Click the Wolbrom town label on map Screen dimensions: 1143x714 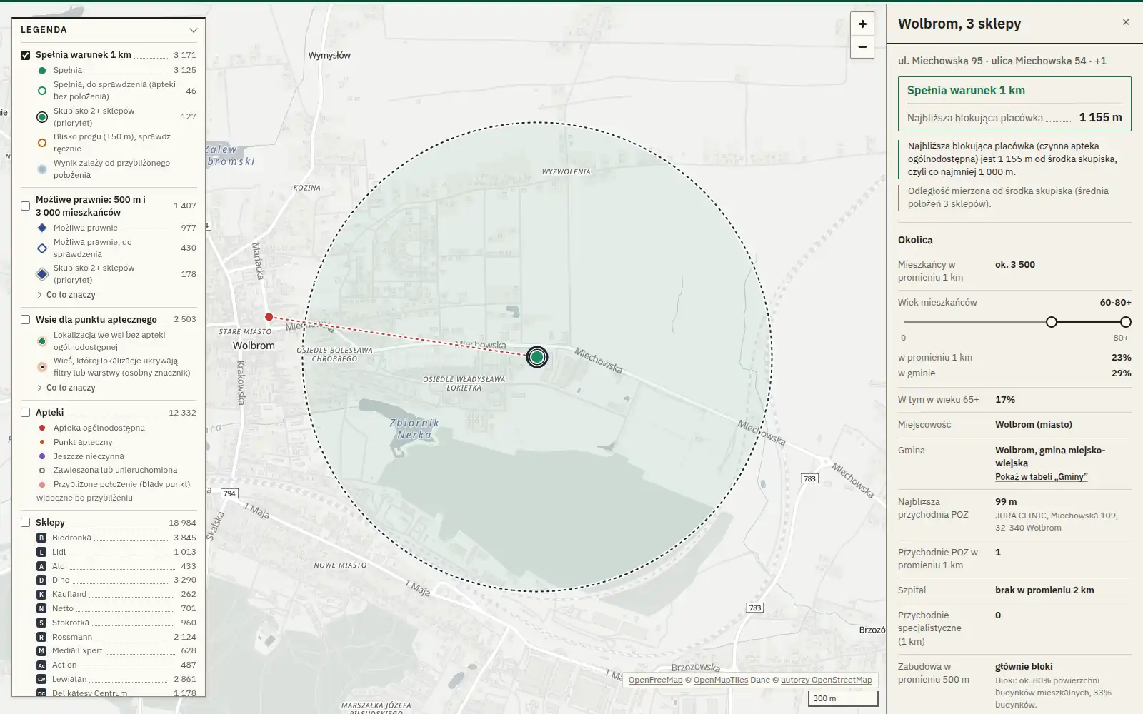click(254, 346)
